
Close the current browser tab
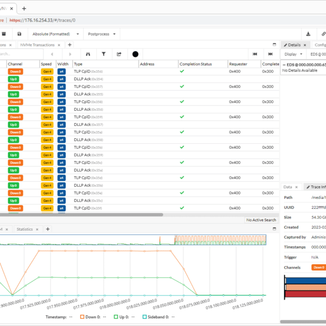[12, 8]
